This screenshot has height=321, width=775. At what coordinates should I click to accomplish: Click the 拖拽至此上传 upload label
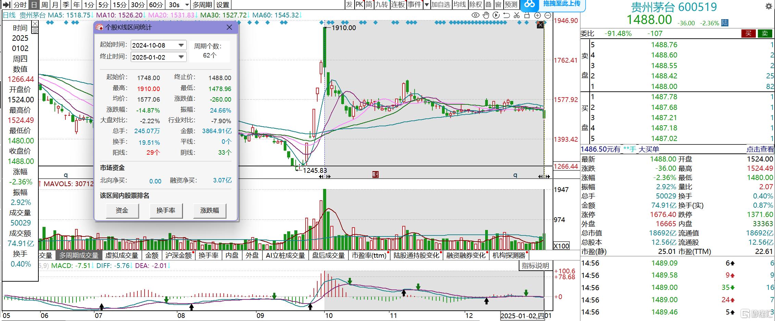(x=562, y=4)
